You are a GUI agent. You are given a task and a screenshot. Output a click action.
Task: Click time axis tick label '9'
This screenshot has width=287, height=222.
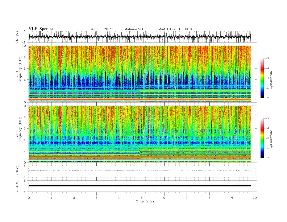[x=232, y=198]
